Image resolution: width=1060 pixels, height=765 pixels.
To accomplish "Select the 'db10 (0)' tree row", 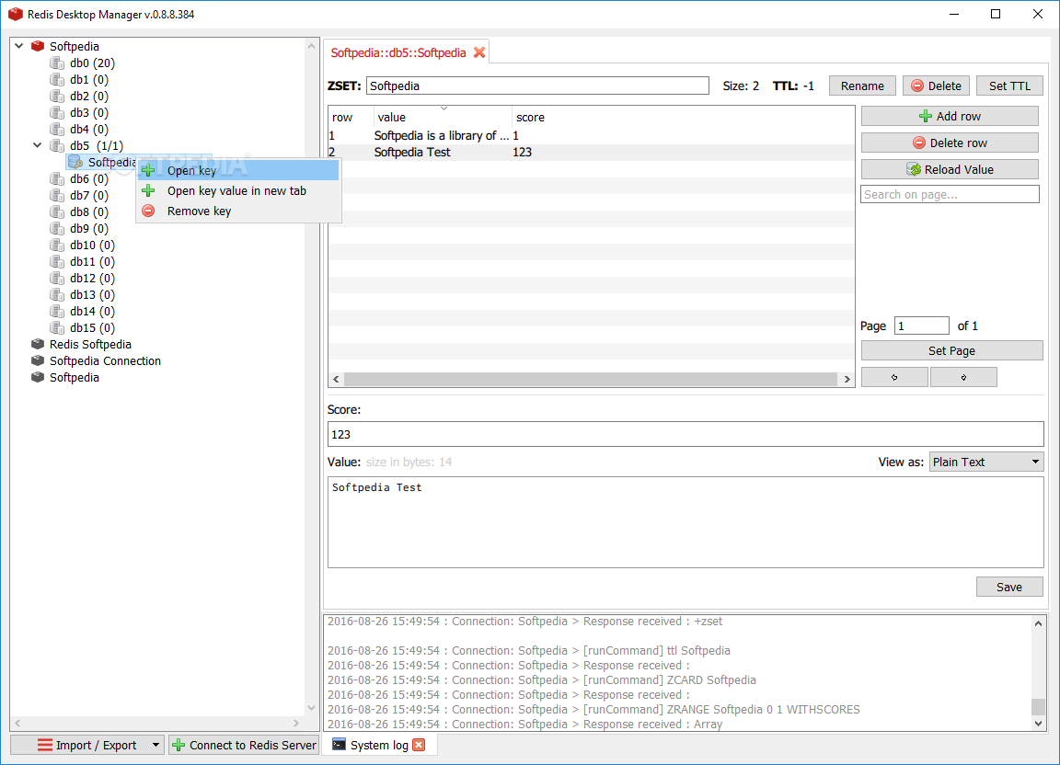I will (x=92, y=245).
